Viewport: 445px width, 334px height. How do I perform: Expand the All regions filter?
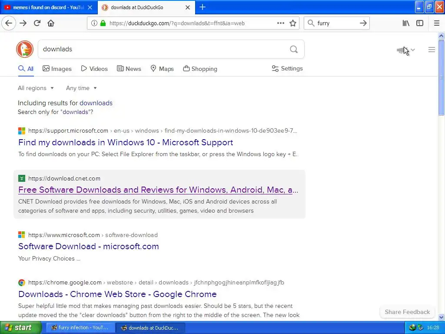36,88
